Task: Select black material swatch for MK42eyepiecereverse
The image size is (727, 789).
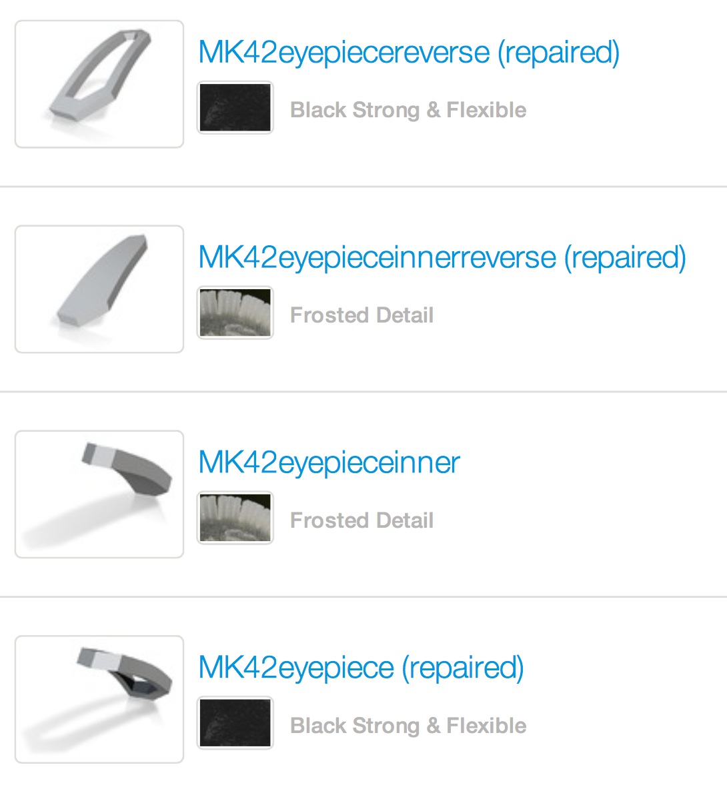Action: click(235, 108)
